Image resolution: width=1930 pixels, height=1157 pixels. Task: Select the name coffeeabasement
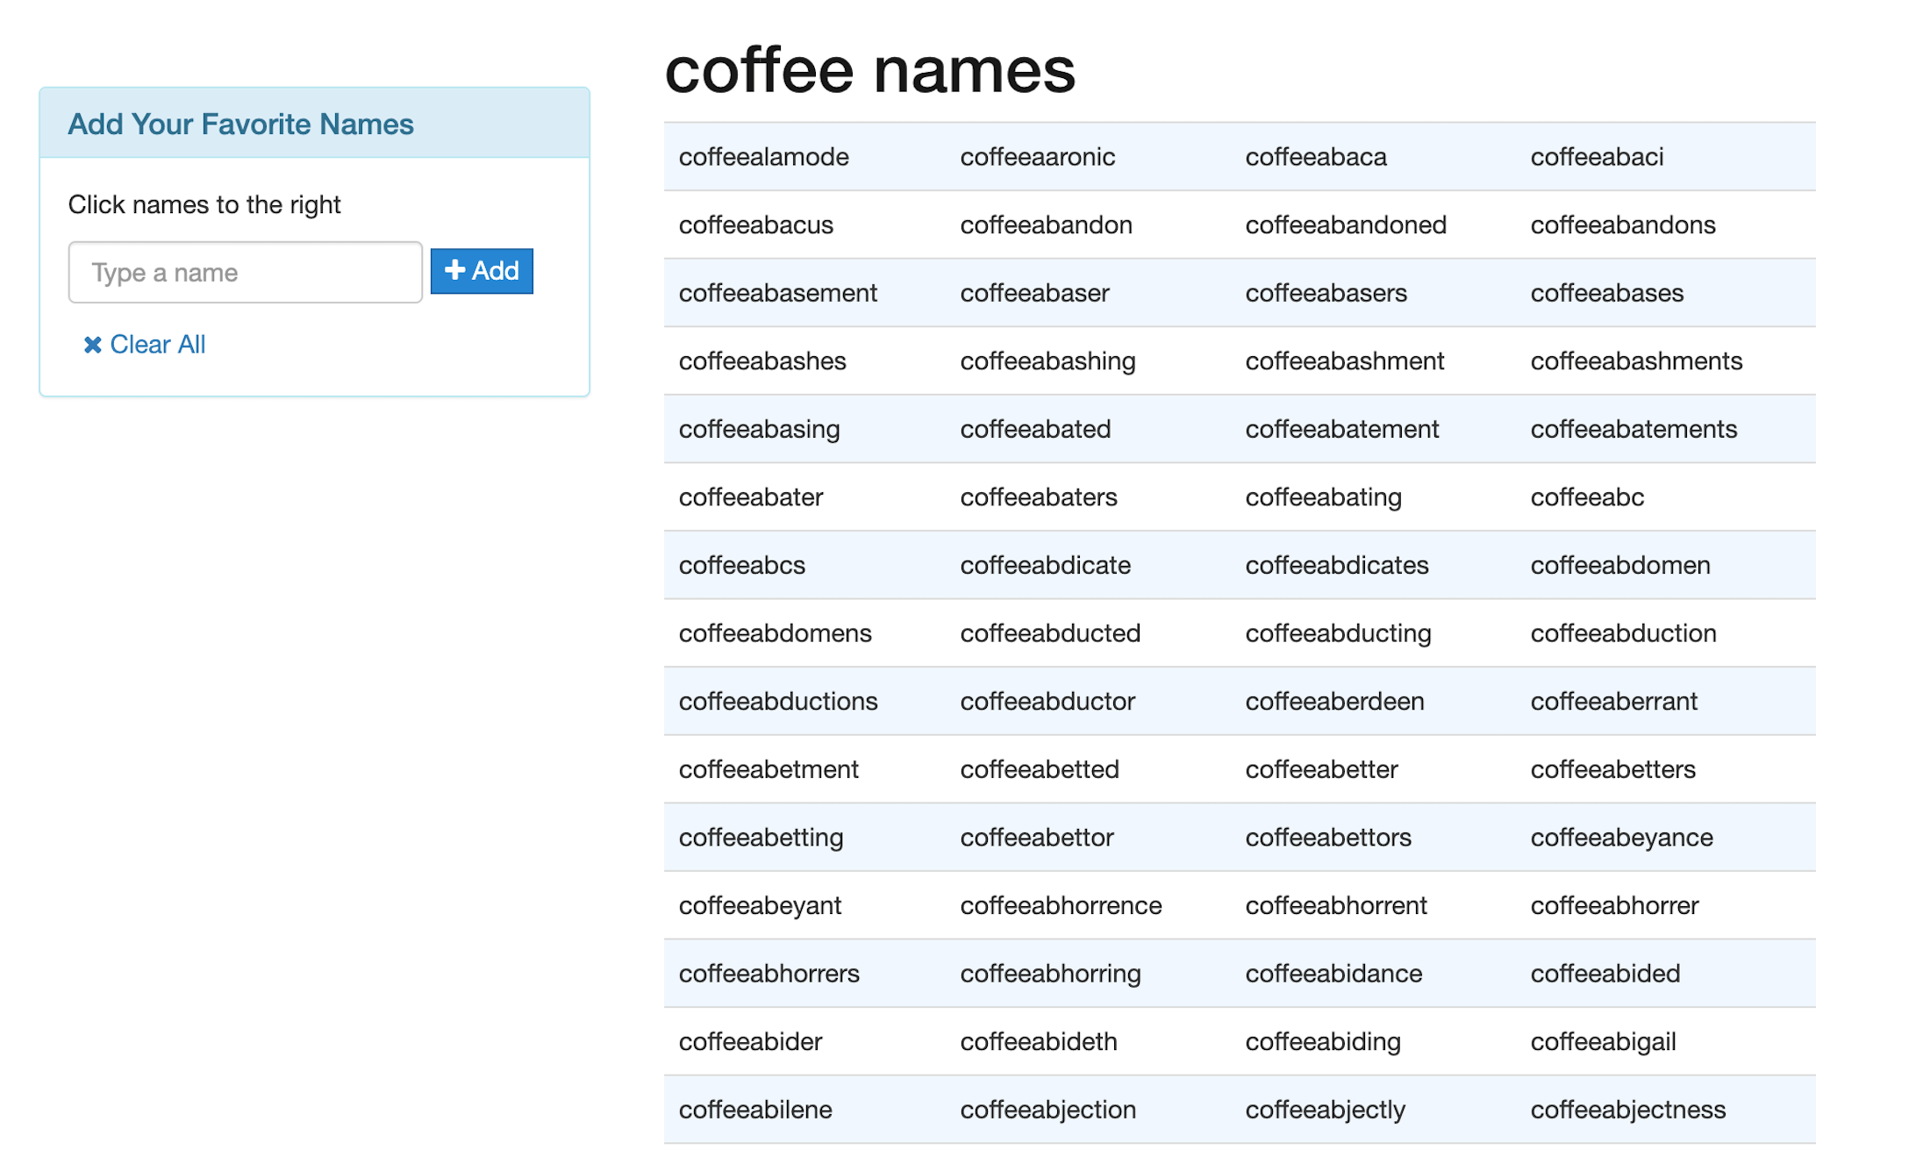point(778,292)
